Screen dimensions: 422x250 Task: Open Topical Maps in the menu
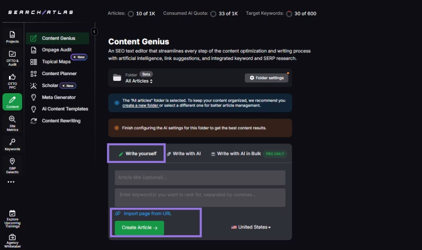[x=56, y=62]
